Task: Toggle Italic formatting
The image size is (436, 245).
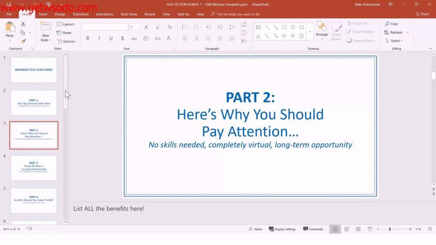Action: click(99, 38)
